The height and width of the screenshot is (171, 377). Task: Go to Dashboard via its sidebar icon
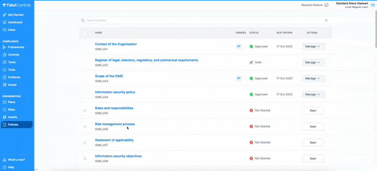tap(4, 22)
